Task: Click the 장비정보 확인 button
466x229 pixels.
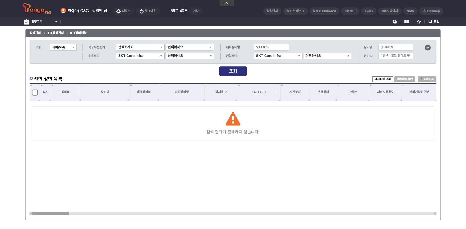Action: click(x=404, y=79)
